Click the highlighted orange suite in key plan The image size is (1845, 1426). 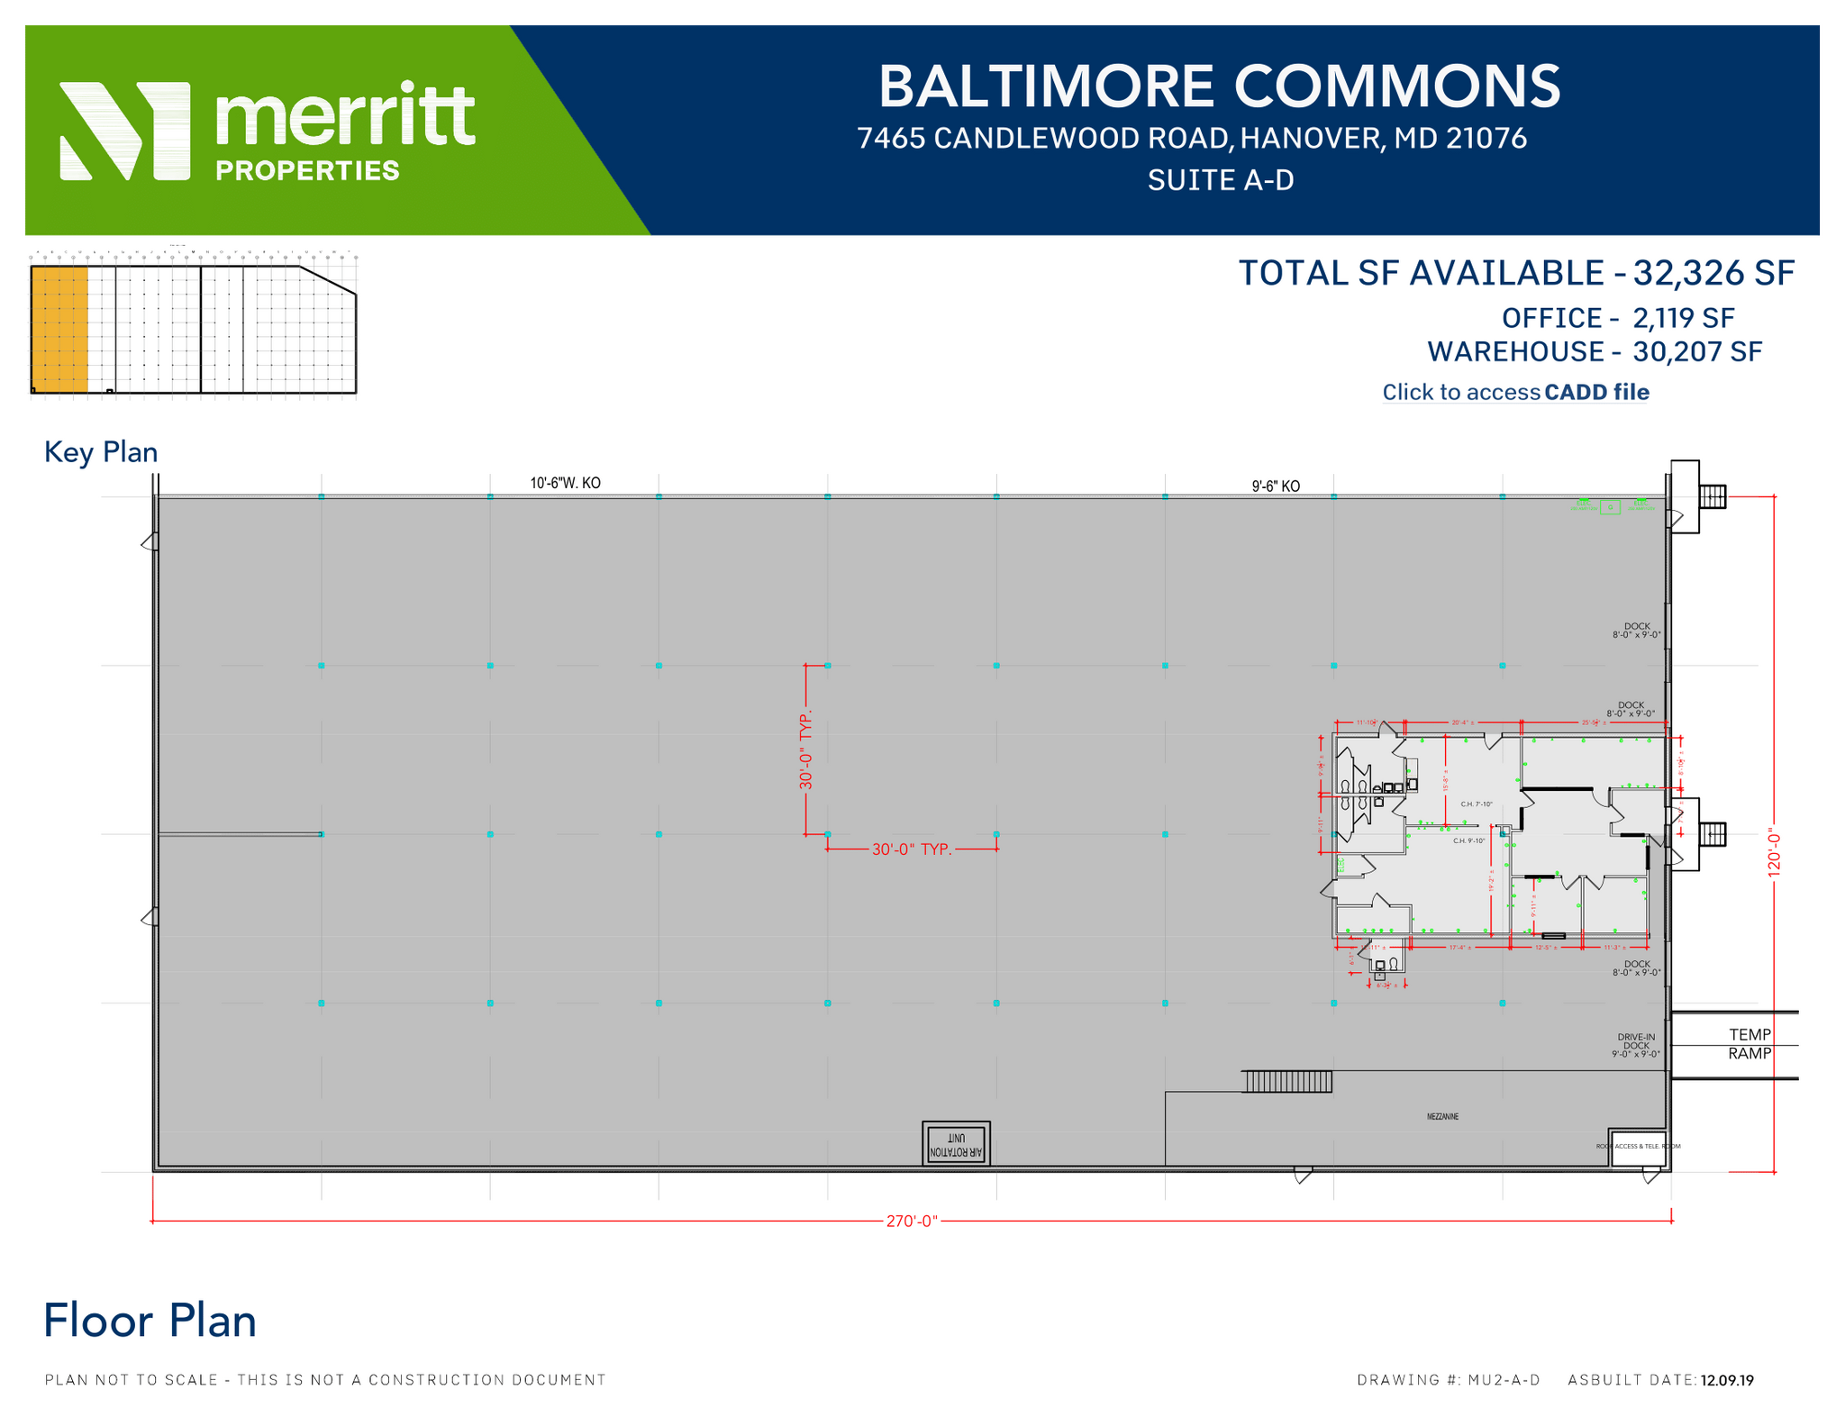point(59,330)
